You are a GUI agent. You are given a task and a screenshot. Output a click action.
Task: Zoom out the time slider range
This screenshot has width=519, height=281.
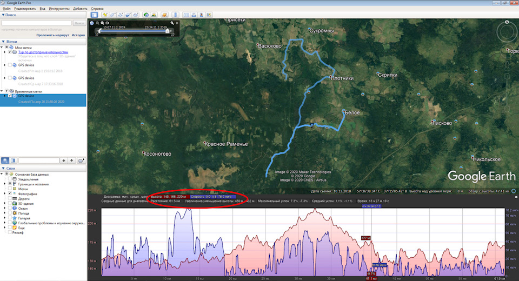pyautogui.click(x=97, y=23)
